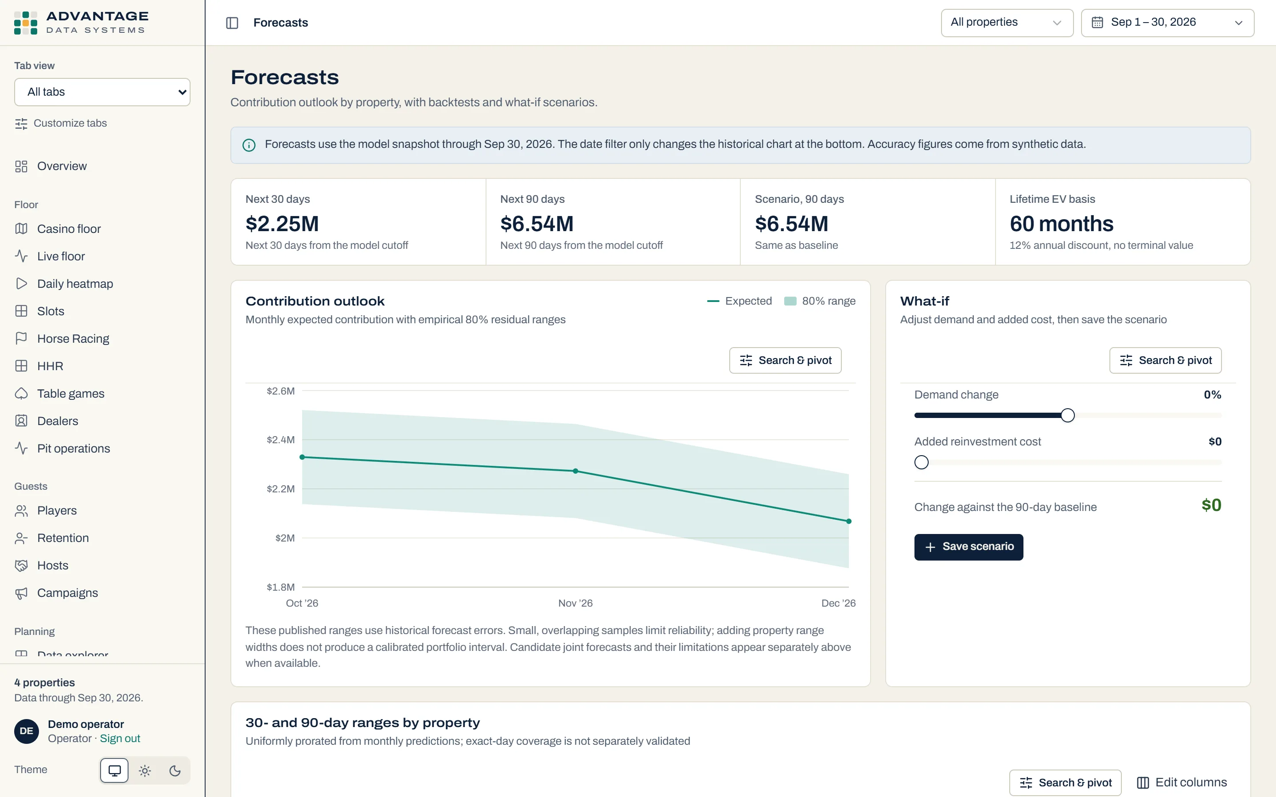Click the Casino floor map icon
The width and height of the screenshot is (1276, 797).
pyautogui.click(x=21, y=229)
